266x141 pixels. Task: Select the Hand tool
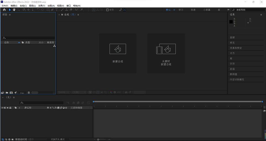click(14, 10)
